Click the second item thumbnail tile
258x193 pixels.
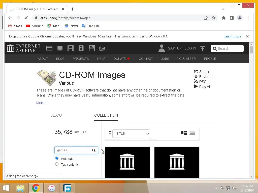click(177, 162)
